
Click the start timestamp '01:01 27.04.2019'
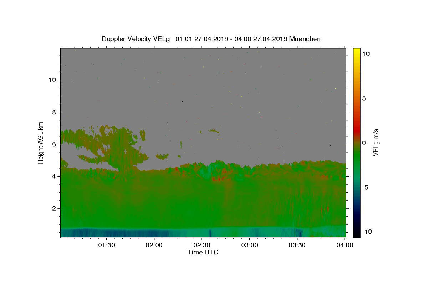[x=202, y=39]
